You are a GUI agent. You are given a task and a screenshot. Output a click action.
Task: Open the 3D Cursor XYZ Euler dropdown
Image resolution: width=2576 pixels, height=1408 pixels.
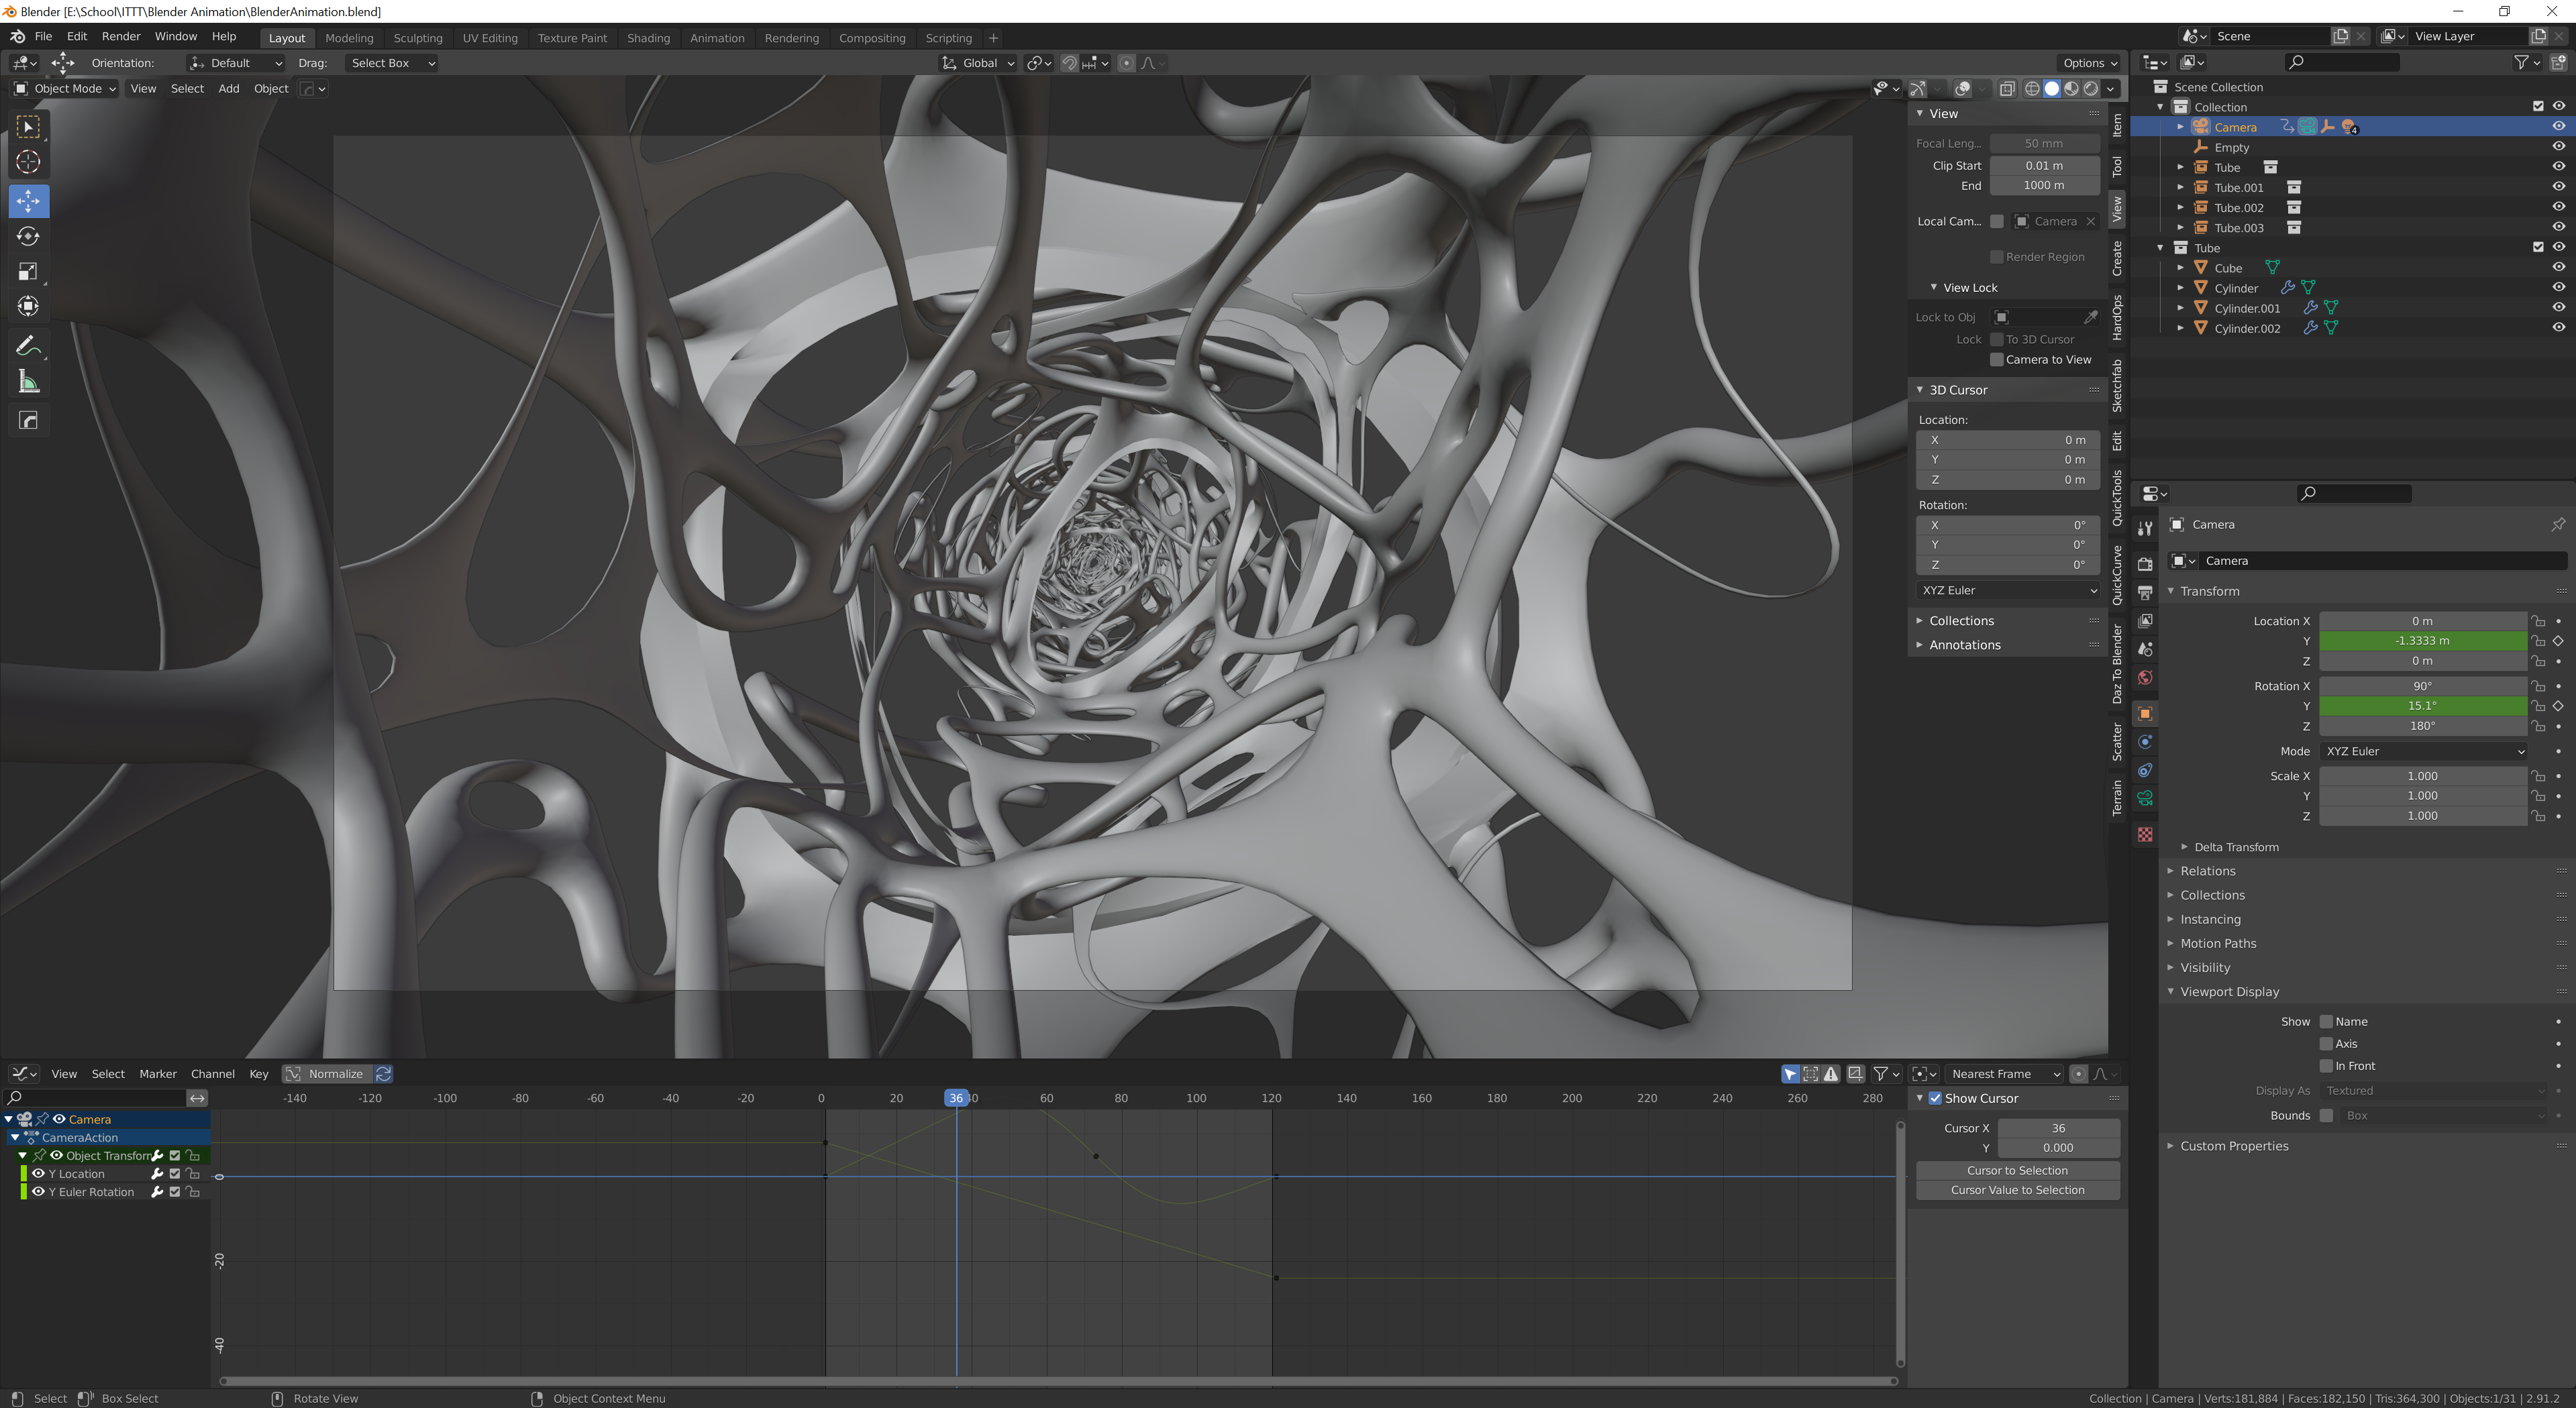pyautogui.click(x=2008, y=590)
